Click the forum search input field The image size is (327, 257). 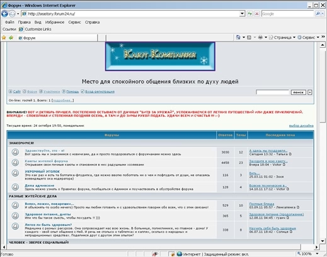point(272,92)
